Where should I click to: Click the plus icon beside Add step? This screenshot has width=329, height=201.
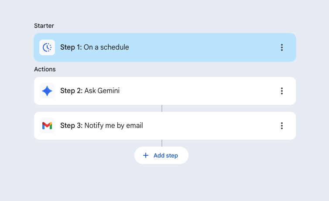point(146,155)
